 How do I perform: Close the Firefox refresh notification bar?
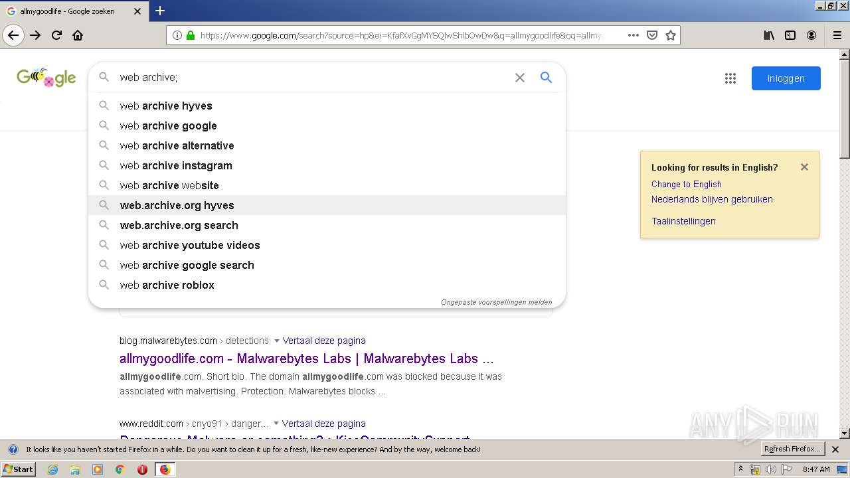(835, 449)
